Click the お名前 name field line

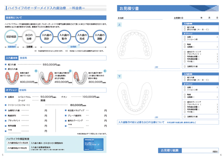[140, 18]
